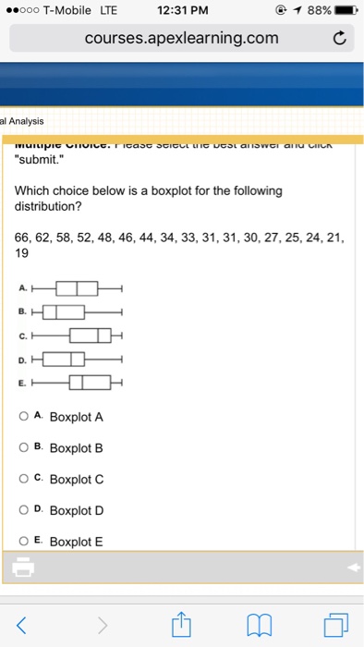Select the Boxplot C radio button
This screenshot has height=647, width=364.
(23, 478)
